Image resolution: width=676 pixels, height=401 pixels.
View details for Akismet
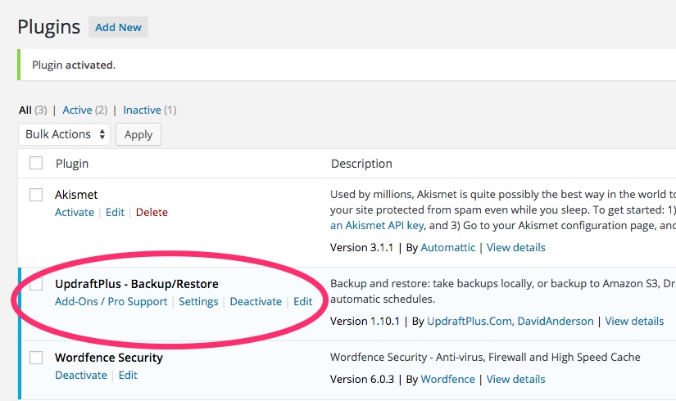tap(516, 248)
